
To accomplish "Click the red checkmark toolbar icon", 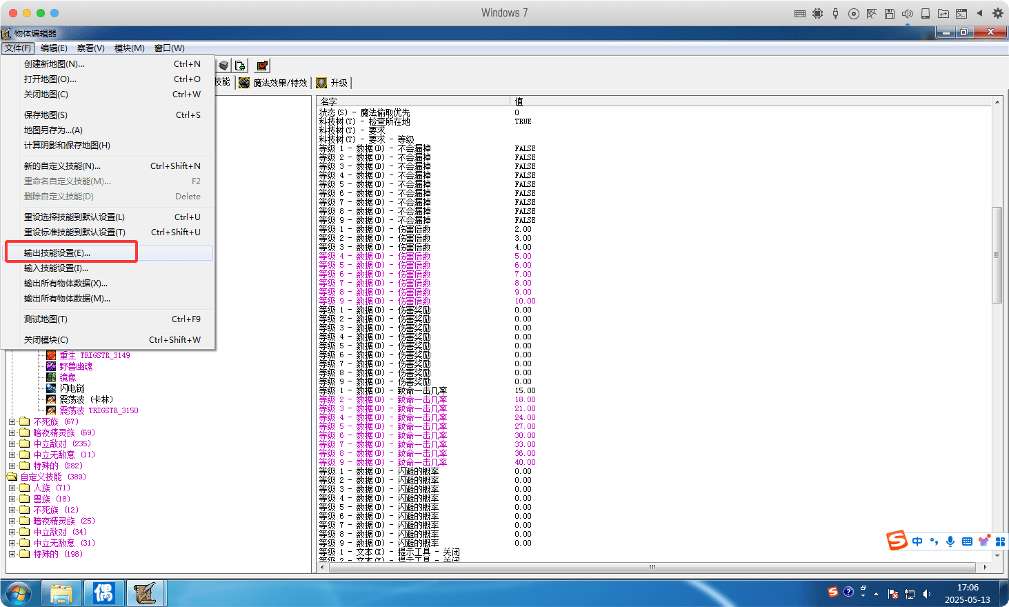I will point(261,66).
